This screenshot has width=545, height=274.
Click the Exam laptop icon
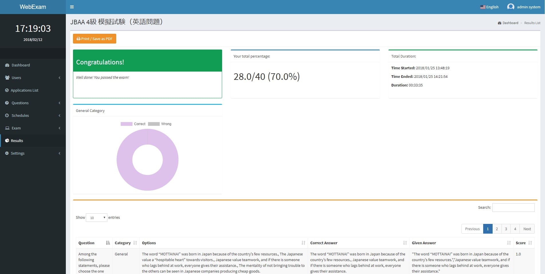pyautogui.click(x=7, y=128)
